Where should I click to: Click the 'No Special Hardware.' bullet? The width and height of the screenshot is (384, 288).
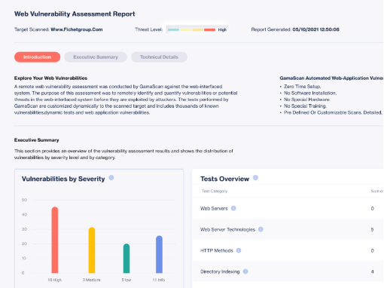pos(307,100)
